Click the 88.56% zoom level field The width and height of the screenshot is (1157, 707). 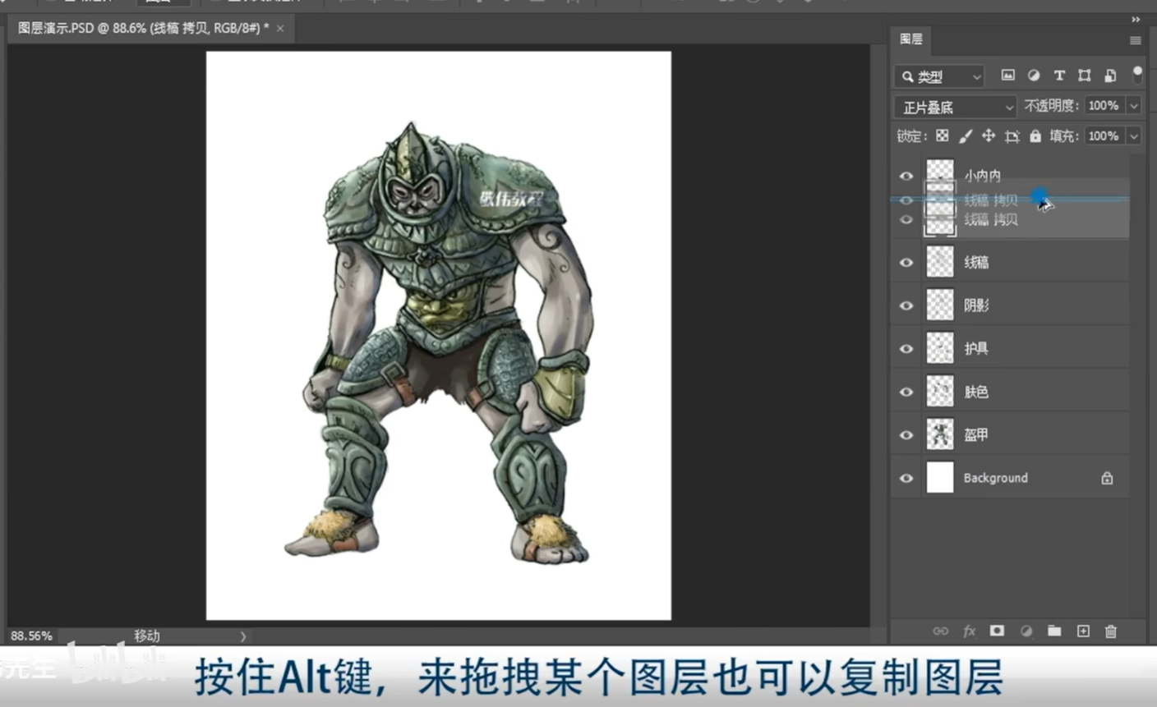[x=31, y=636]
